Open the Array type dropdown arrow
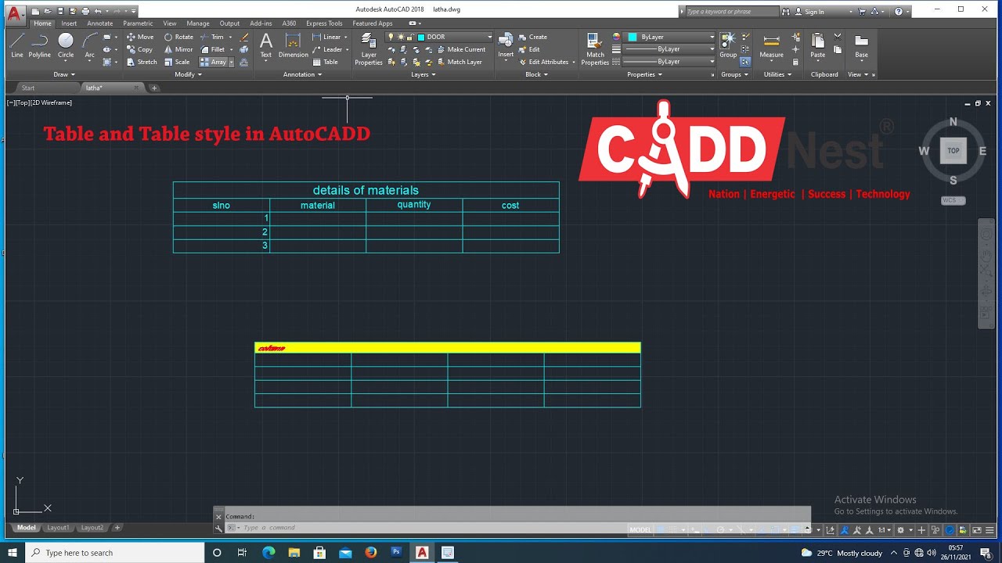This screenshot has height=563, width=1002. (231, 62)
